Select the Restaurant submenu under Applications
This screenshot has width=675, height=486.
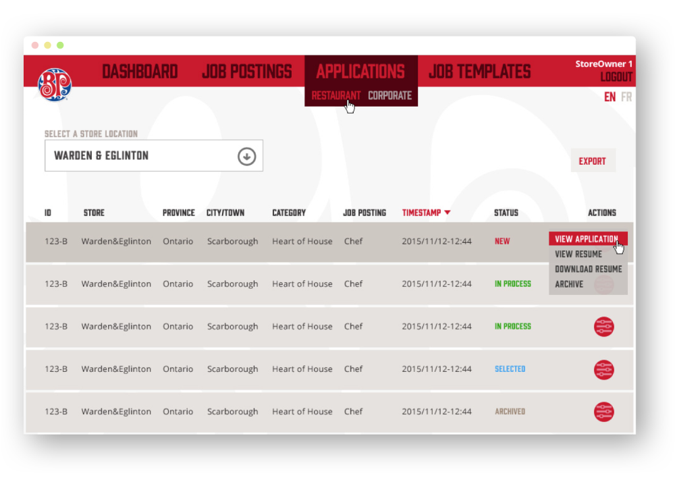[x=335, y=96]
